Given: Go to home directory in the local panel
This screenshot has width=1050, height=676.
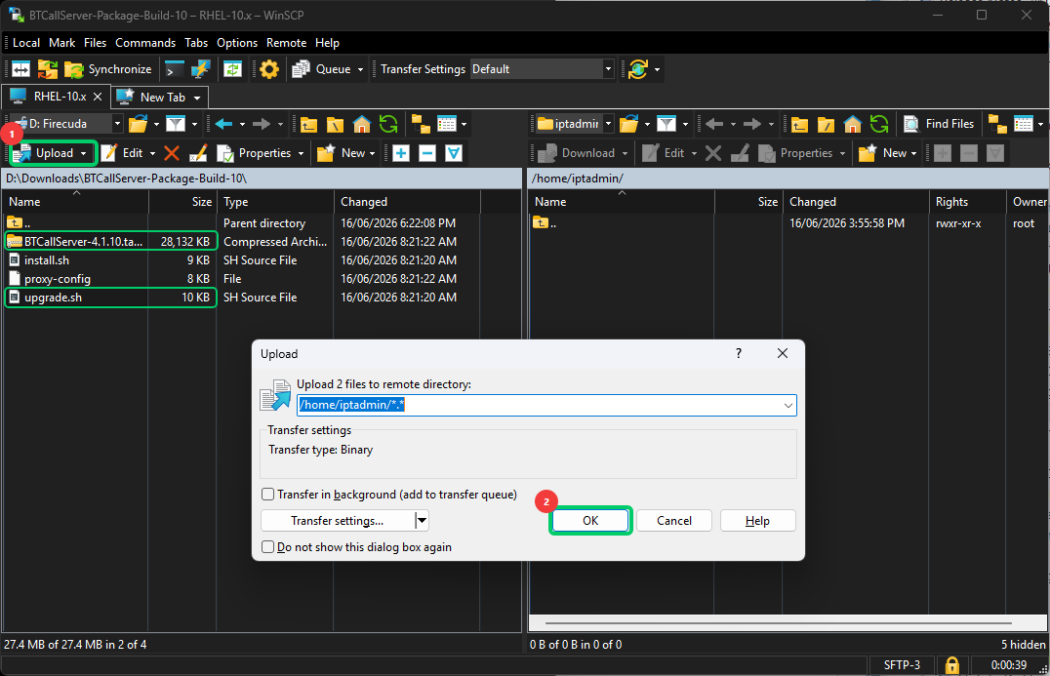Looking at the screenshot, I should (362, 124).
